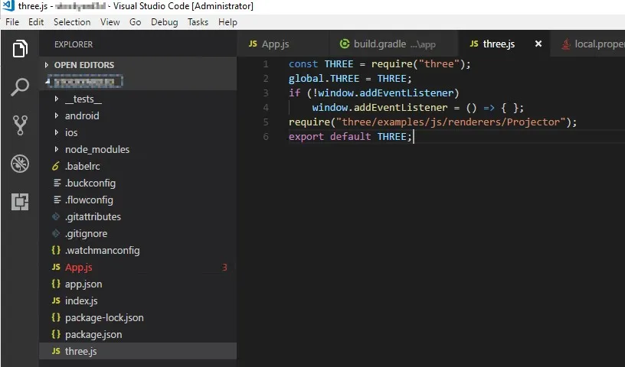Open .watchmanconfig from the explorer

pos(139,250)
